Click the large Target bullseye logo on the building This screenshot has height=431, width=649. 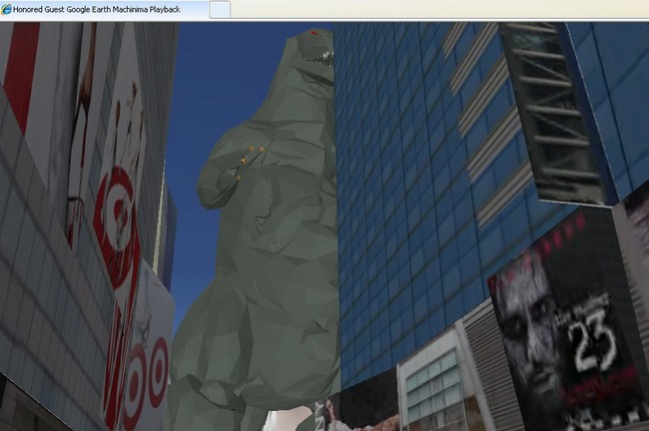(x=118, y=225)
